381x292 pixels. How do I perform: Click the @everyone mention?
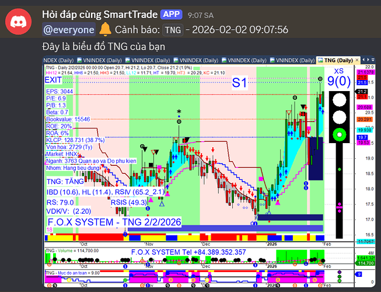pos(69,30)
